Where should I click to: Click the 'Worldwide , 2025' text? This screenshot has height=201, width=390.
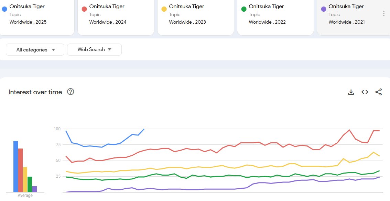pyautogui.click(x=28, y=22)
